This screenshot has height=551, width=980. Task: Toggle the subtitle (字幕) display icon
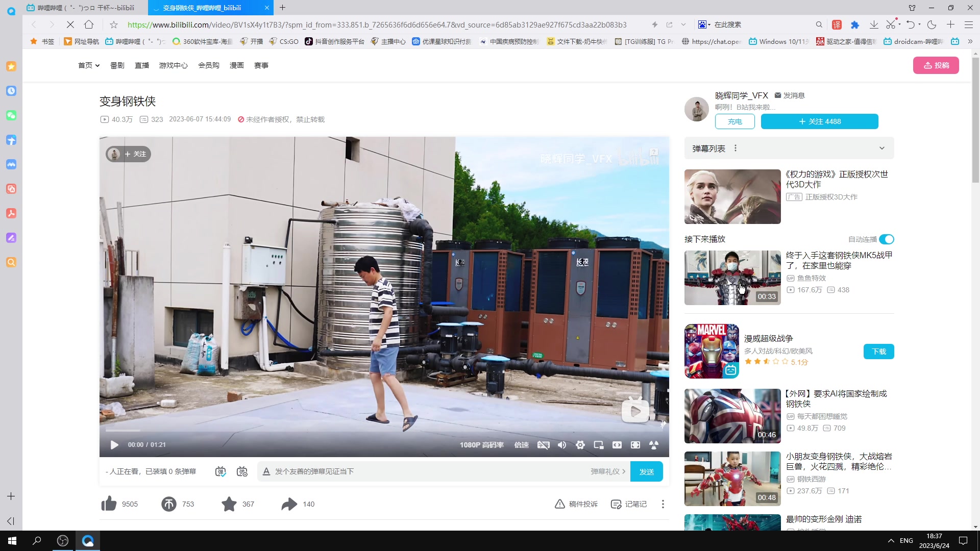544,445
